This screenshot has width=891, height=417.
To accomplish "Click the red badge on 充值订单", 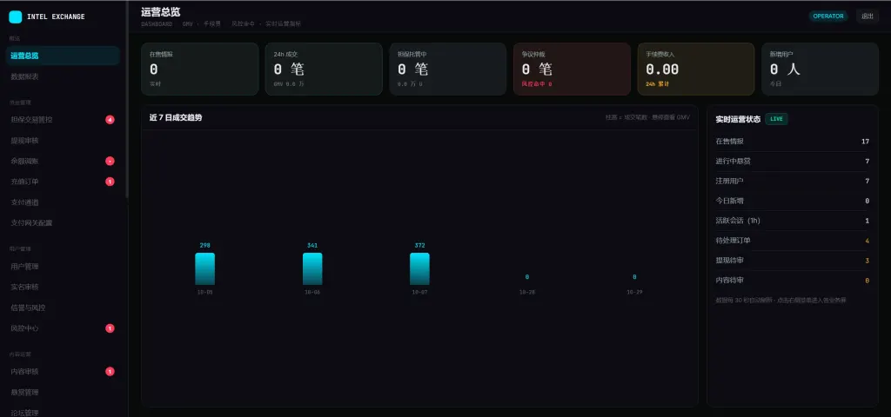I will [x=110, y=182].
